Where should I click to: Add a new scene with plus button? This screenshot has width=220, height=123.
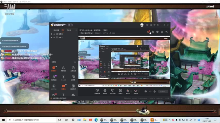(76, 30)
